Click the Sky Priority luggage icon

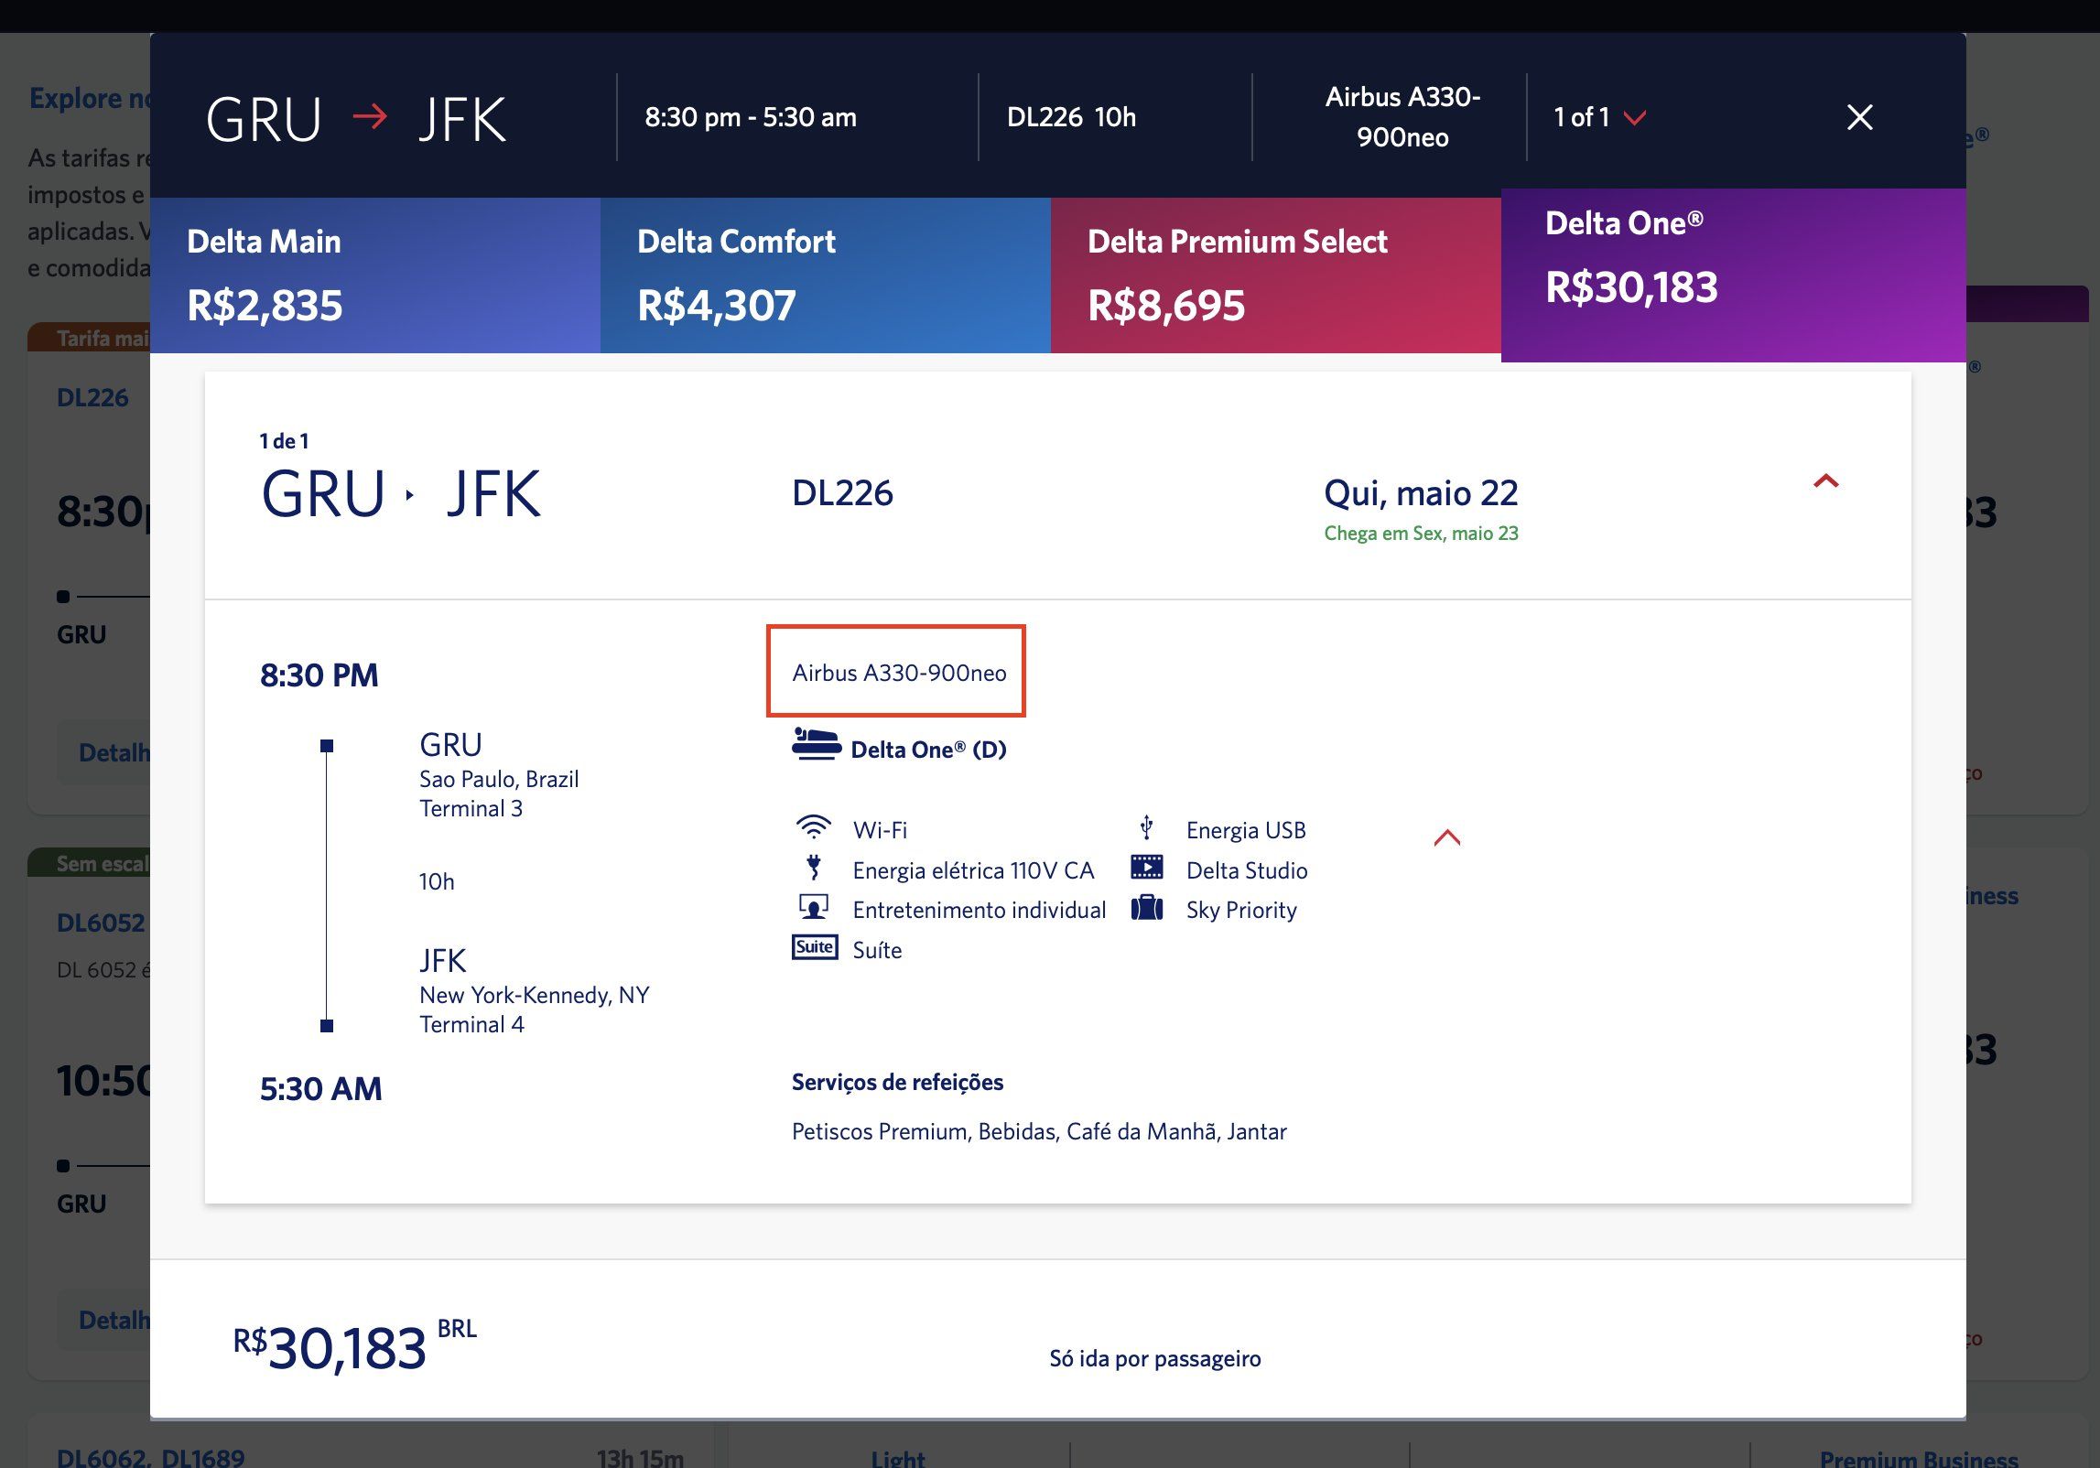[x=1146, y=908]
